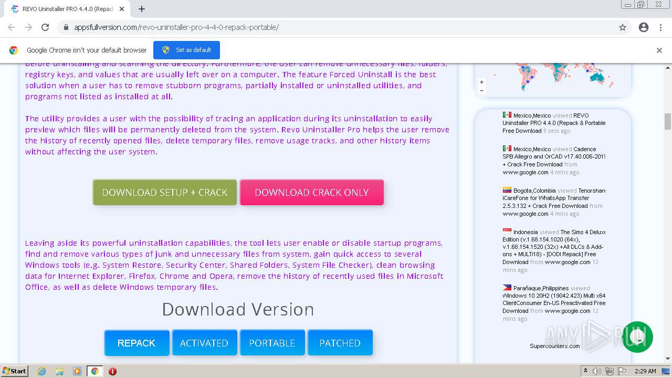Viewport: 672px width, 378px height.
Task: Zoom in on the visitor map
Action: (481, 82)
